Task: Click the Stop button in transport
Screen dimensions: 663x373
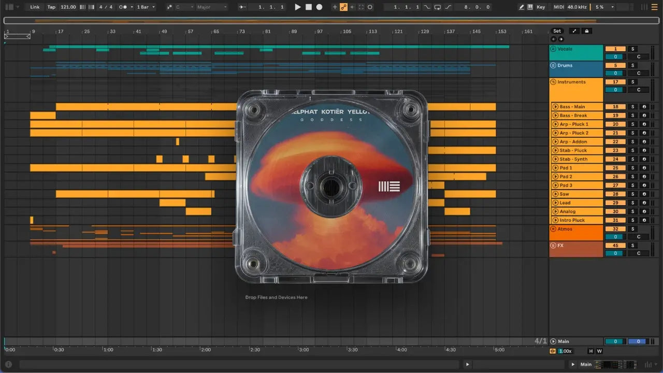Action: (308, 7)
